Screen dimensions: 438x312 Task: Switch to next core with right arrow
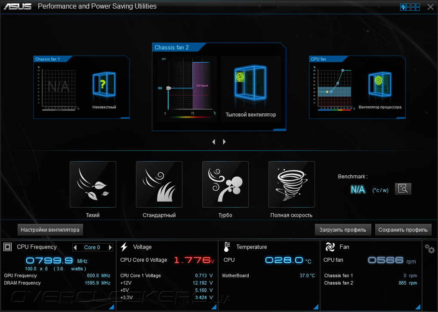(110, 247)
